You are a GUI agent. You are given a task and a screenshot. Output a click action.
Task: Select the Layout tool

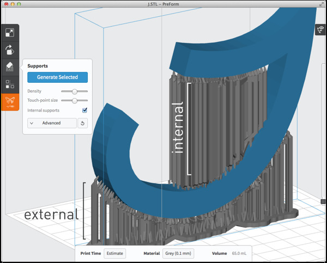pos(9,84)
